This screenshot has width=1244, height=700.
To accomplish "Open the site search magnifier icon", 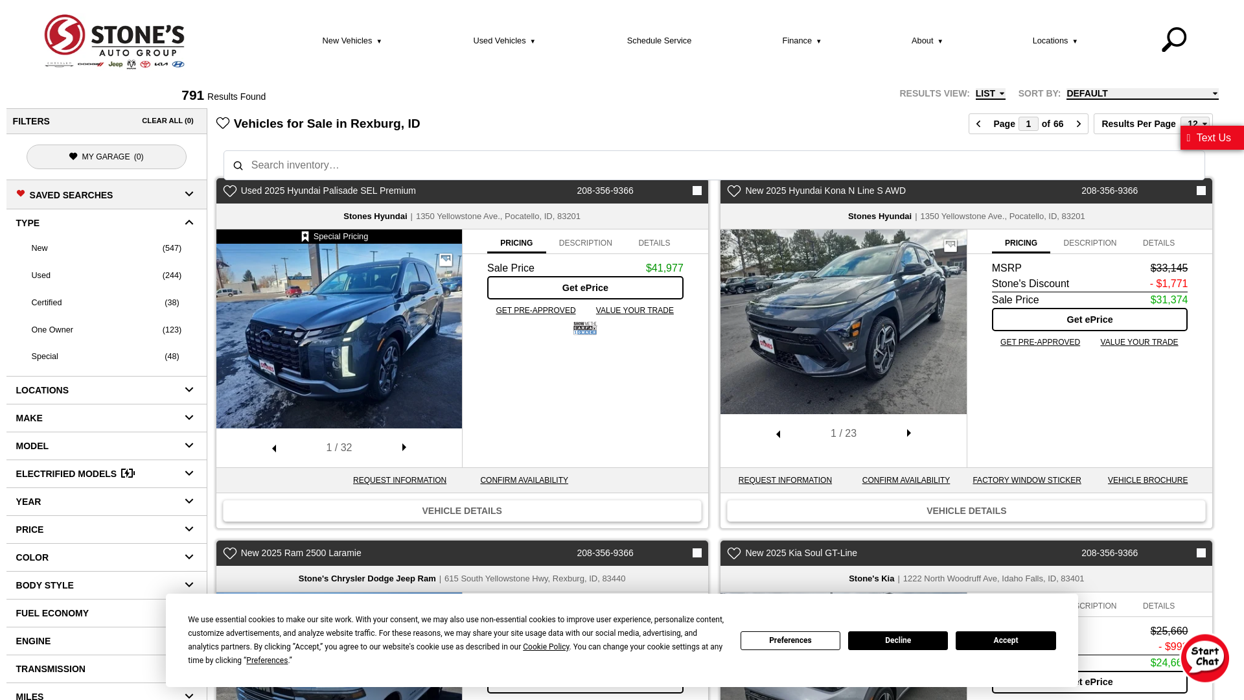I will click(1173, 40).
